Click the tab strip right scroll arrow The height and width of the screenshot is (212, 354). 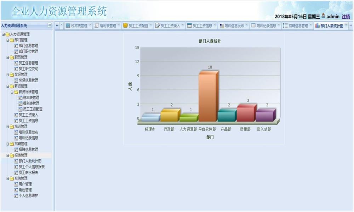pyautogui.click(x=351, y=25)
